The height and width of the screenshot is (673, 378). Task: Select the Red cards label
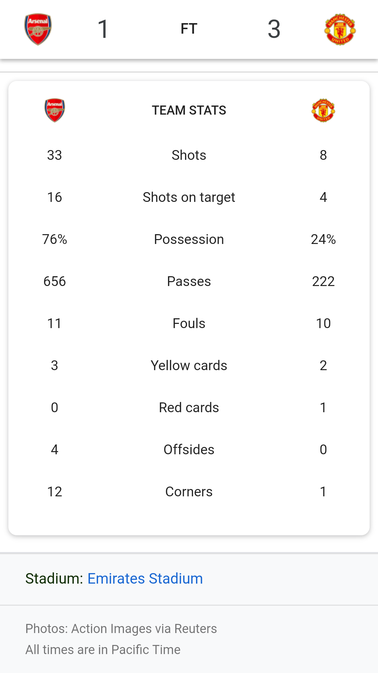189,407
